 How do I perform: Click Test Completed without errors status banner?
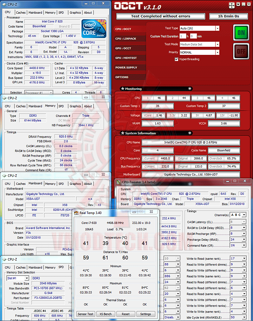tap(161, 16)
